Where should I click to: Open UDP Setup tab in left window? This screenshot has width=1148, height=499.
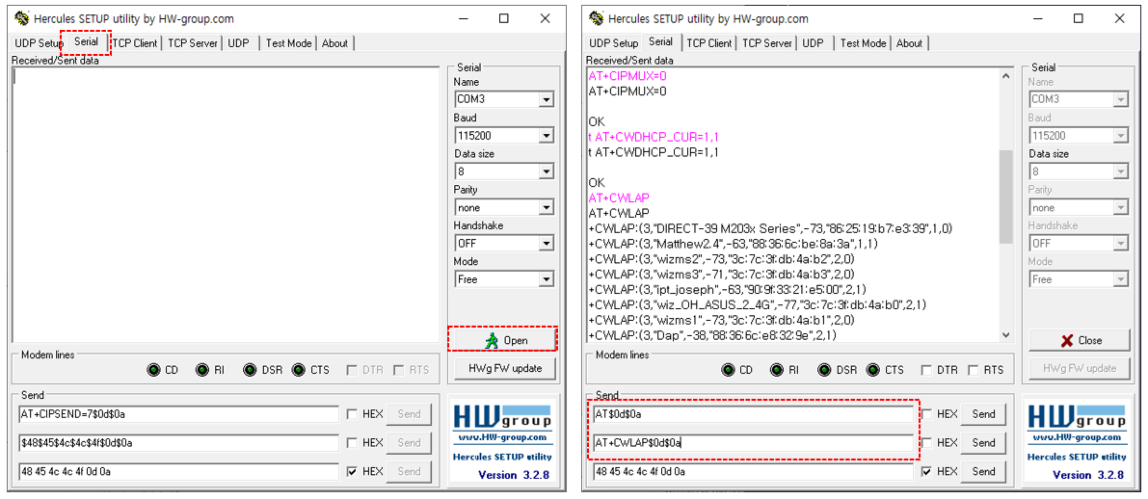click(x=40, y=43)
